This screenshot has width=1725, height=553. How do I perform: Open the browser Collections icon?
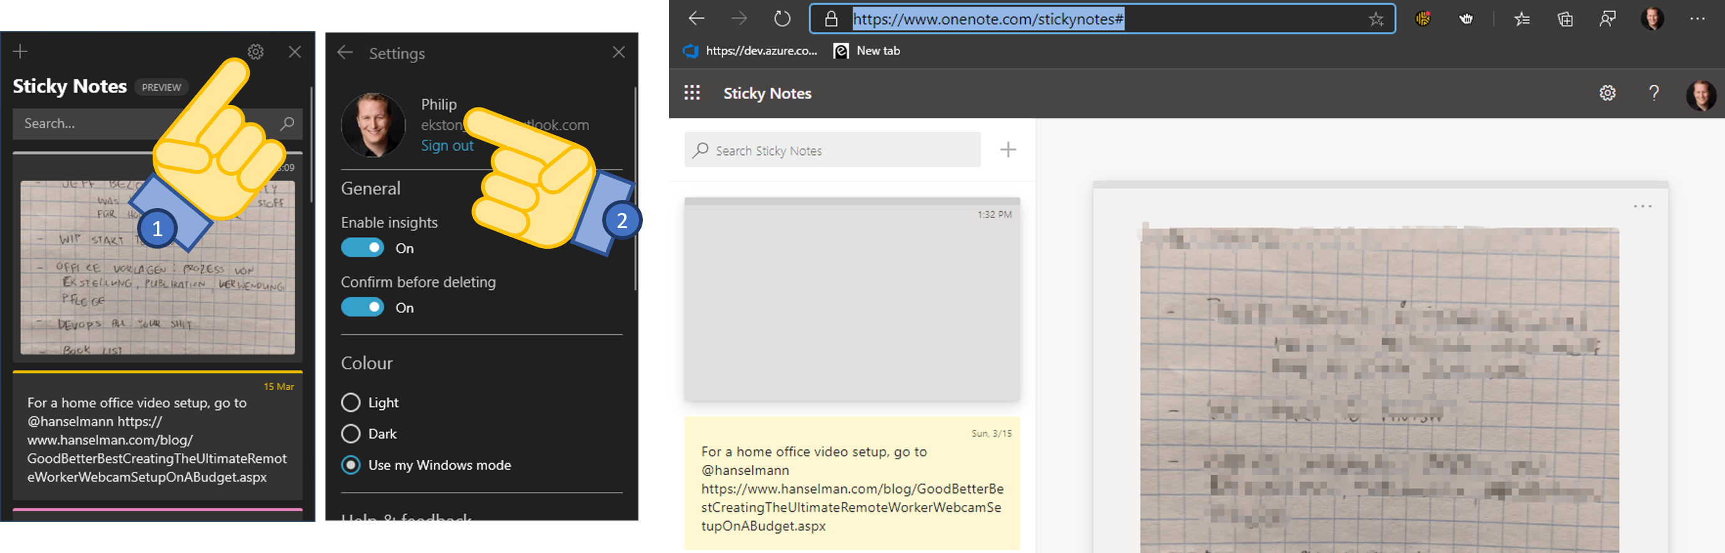click(x=1565, y=19)
